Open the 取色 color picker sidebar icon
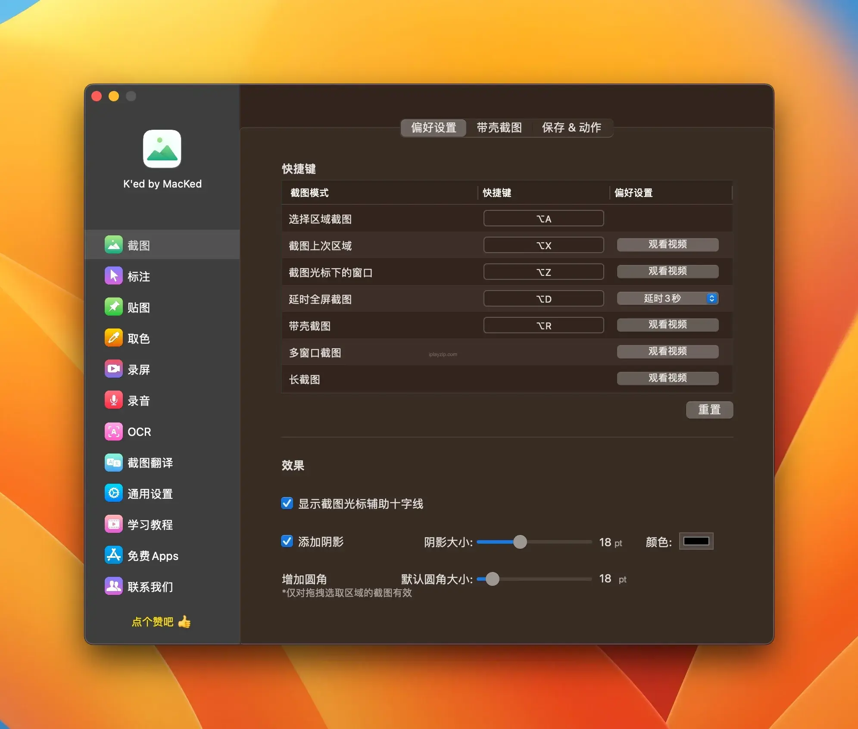The width and height of the screenshot is (858, 729). point(114,338)
